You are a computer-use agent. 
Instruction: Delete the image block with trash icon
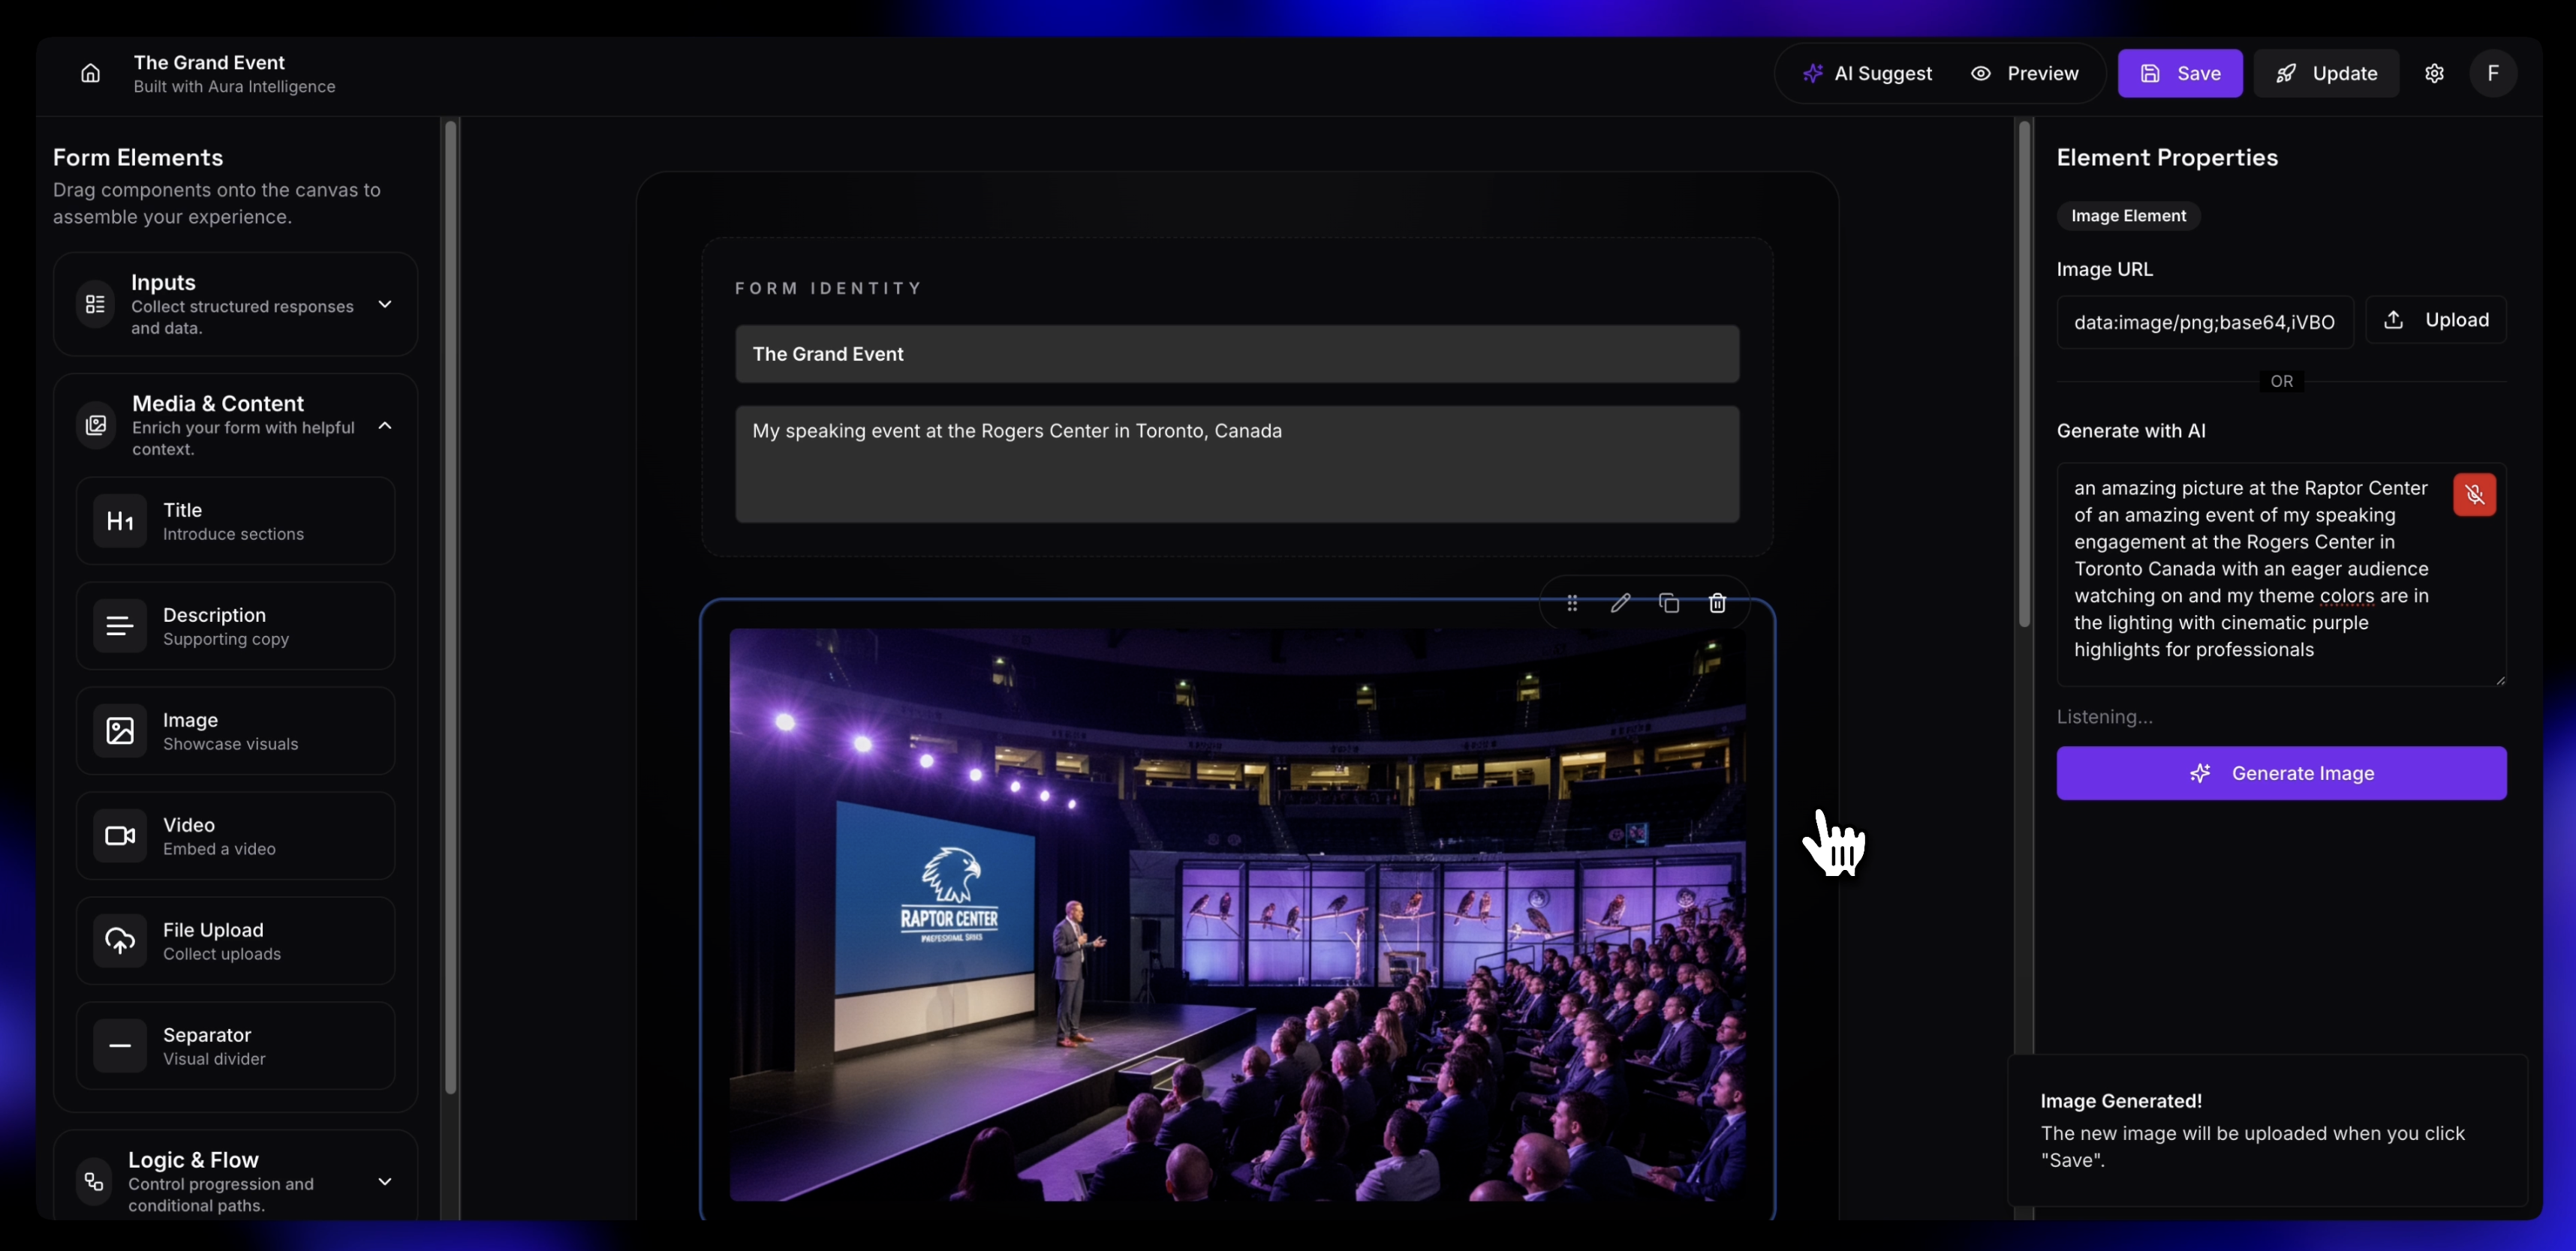(x=1717, y=602)
